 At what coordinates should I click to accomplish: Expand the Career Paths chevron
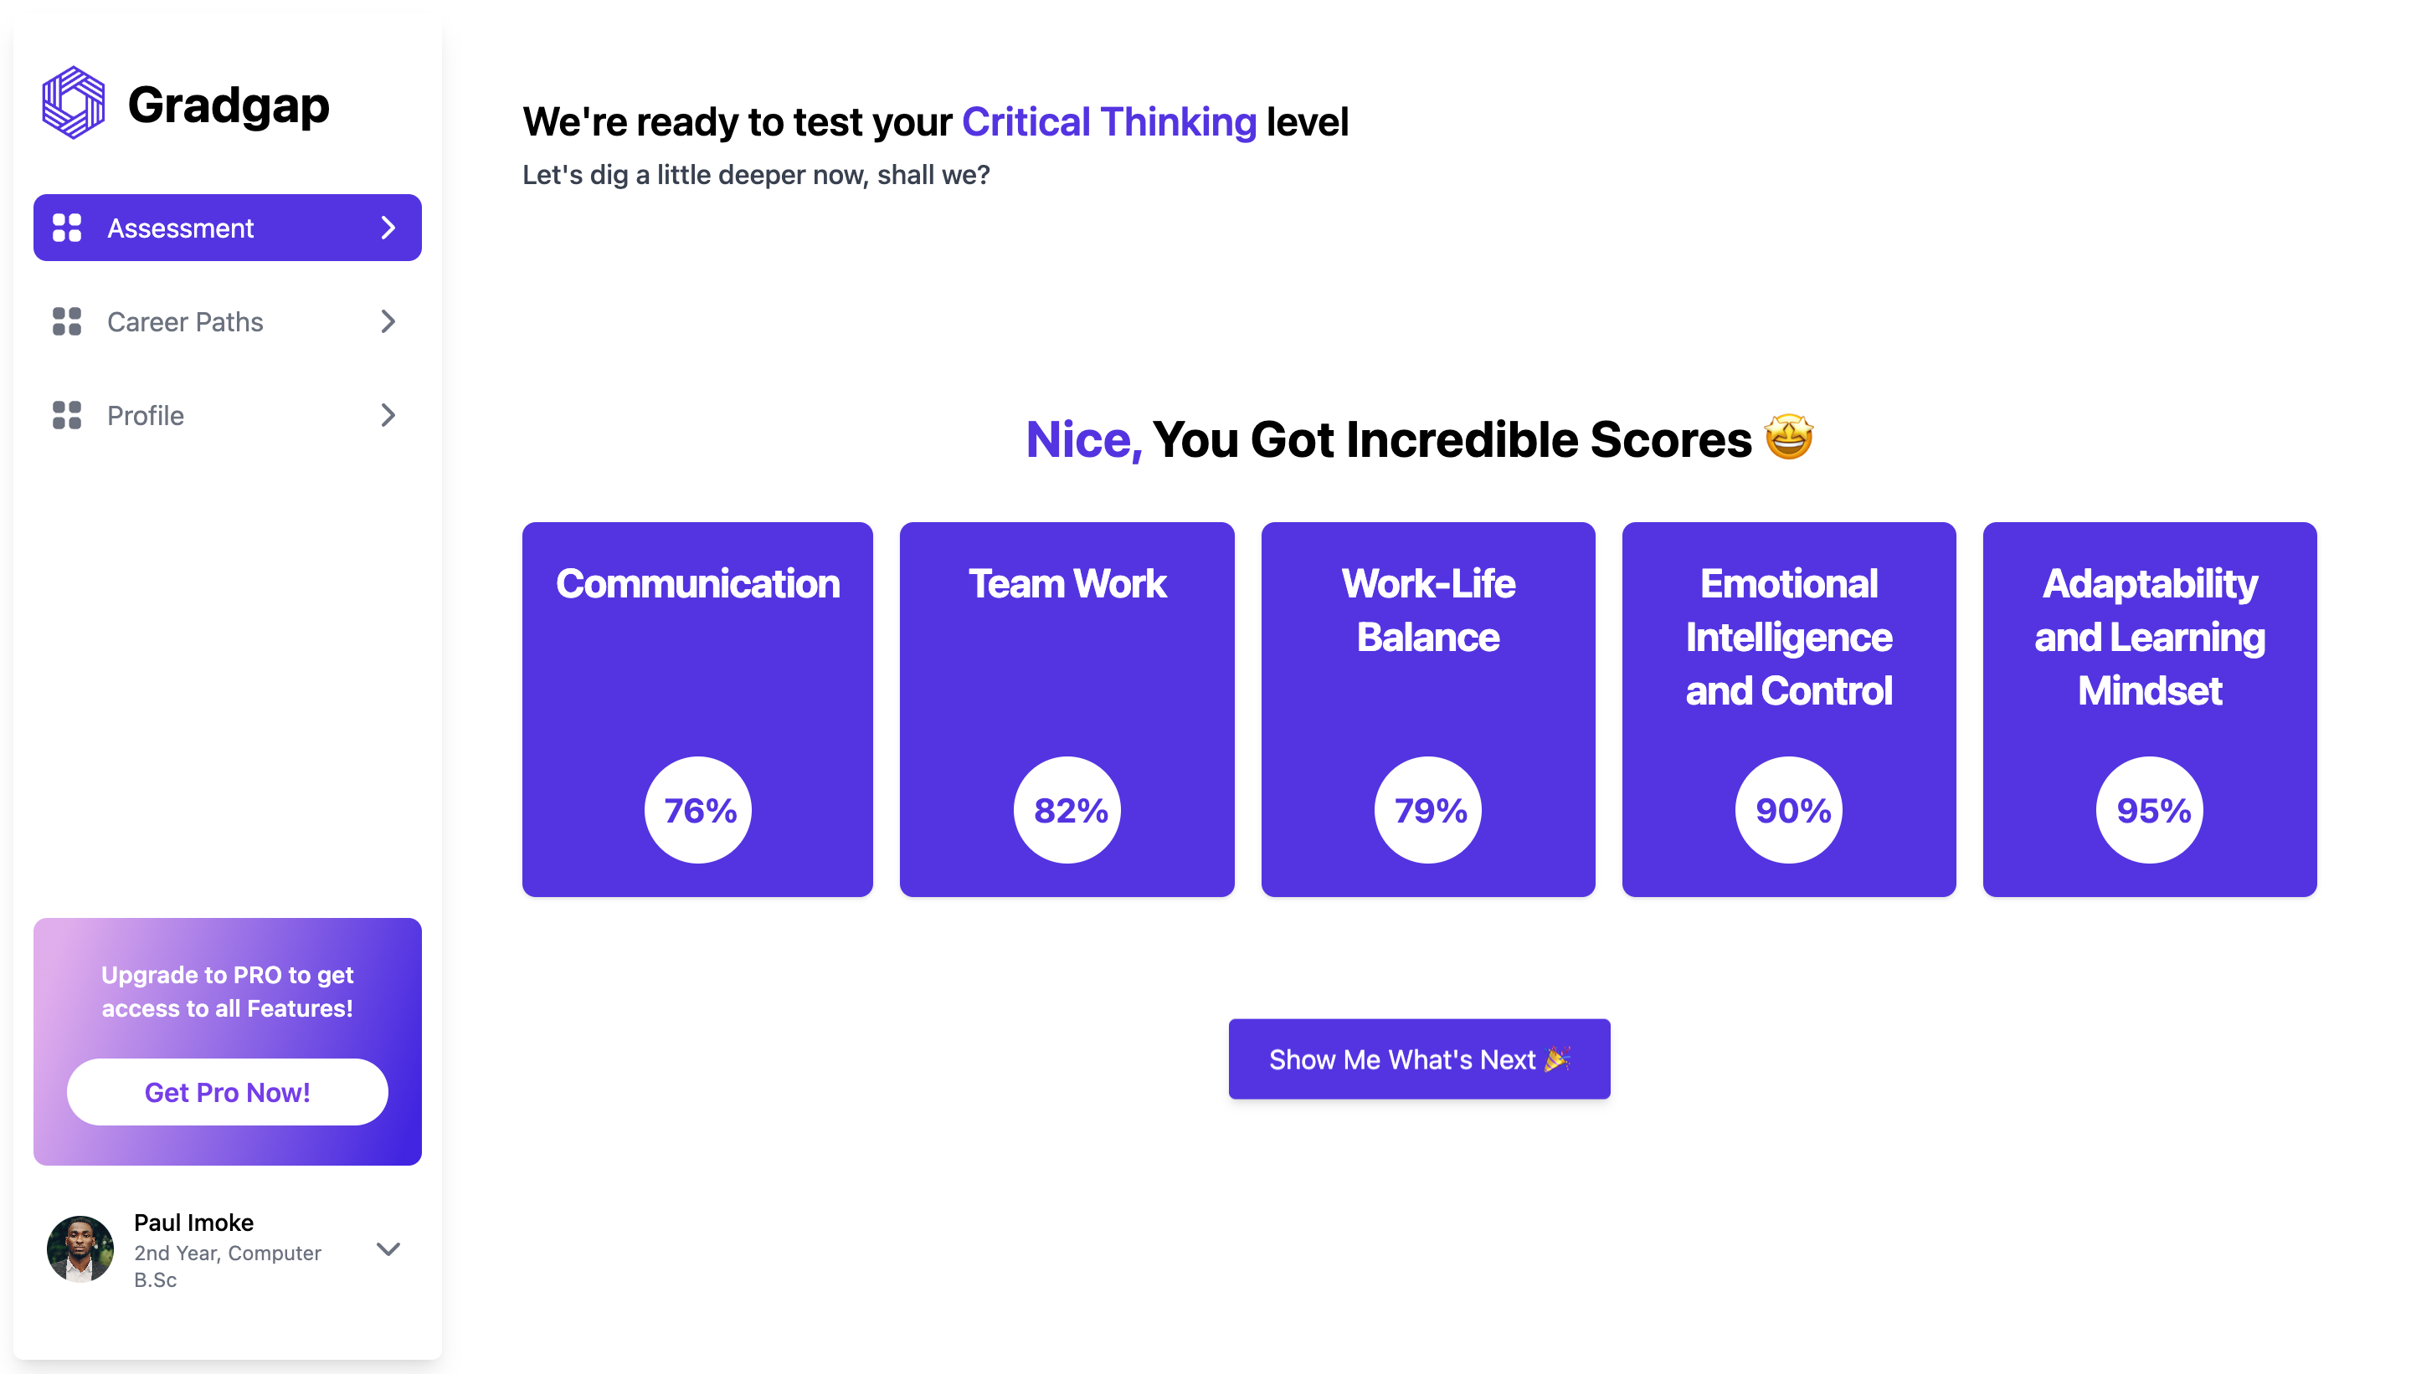tap(388, 322)
